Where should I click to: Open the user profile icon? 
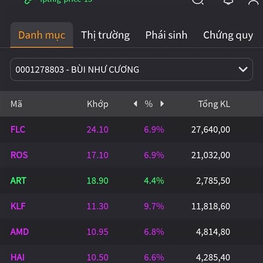click(253, 2)
